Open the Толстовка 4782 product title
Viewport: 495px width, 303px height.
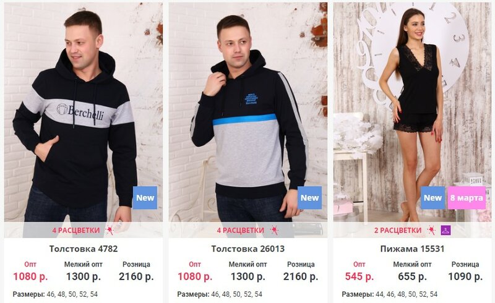point(84,249)
